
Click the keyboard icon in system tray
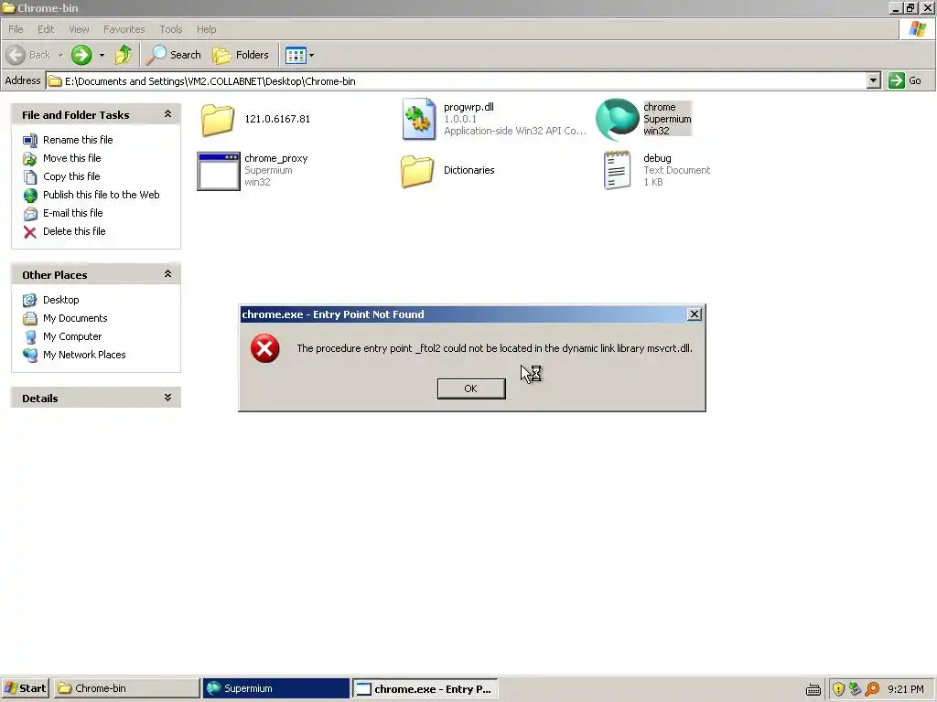813,690
